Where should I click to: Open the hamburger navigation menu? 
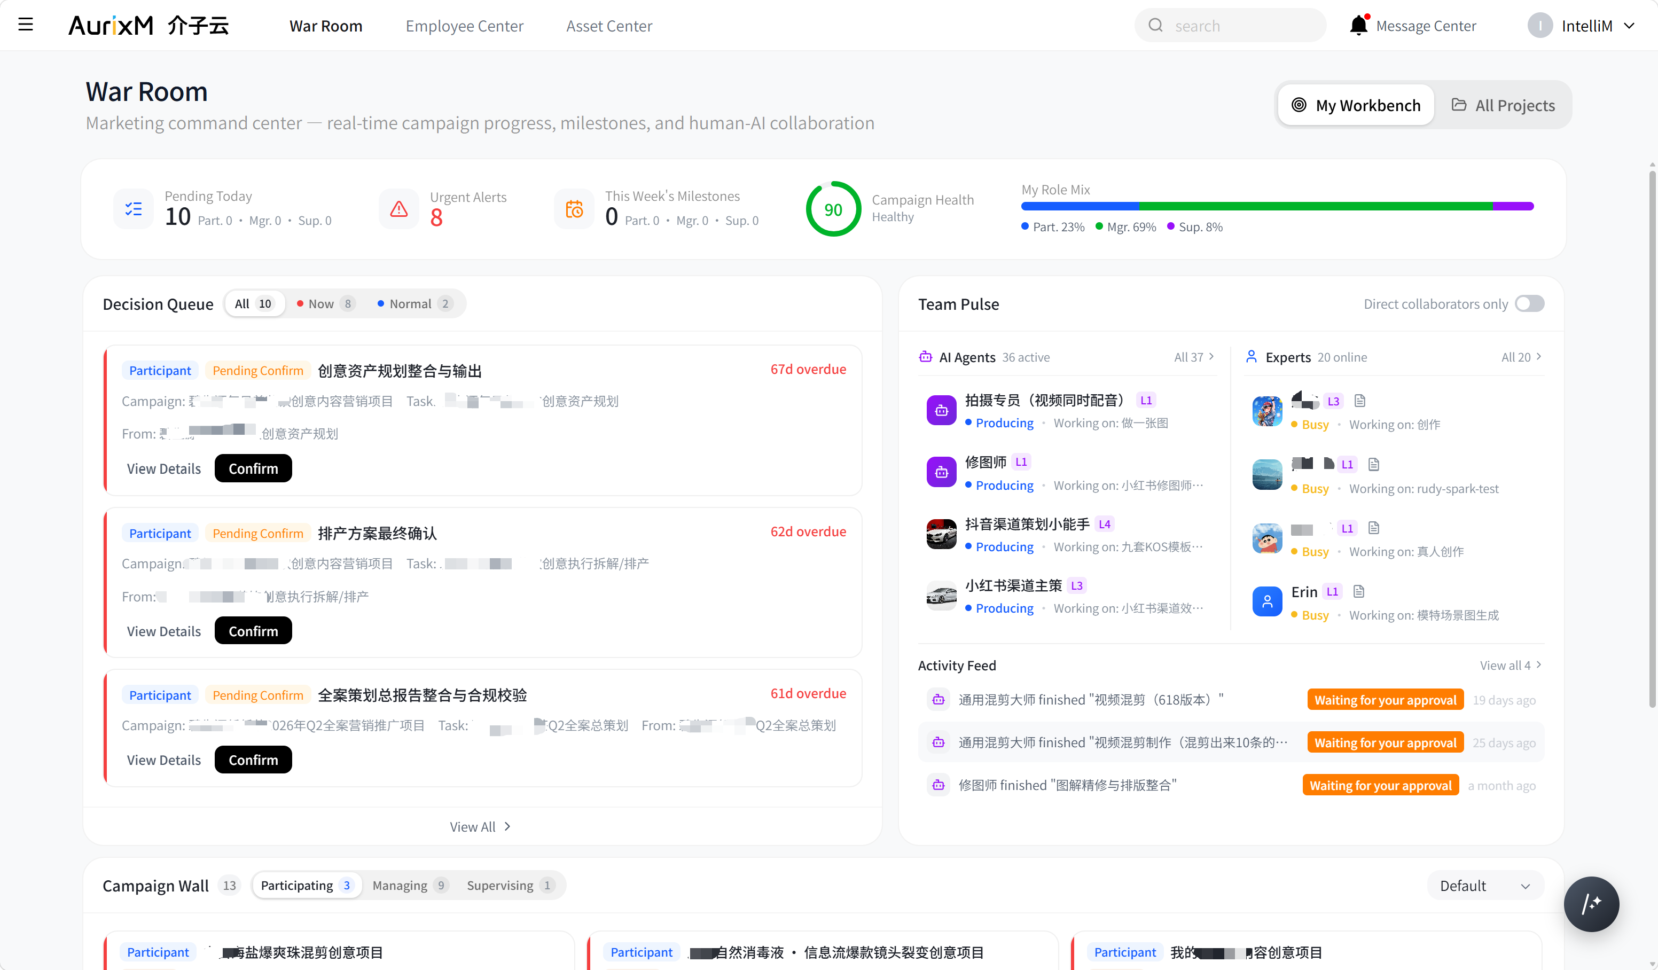point(26,25)
